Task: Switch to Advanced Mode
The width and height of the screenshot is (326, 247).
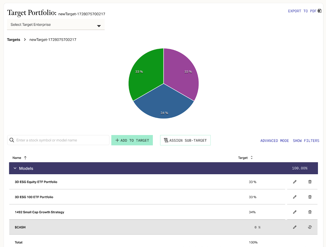Action: 275,141
